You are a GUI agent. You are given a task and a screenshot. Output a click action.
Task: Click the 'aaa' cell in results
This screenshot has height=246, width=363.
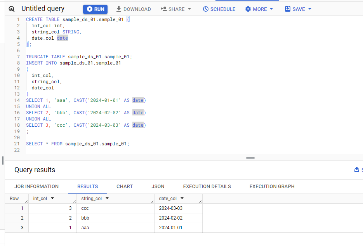click(x=115, y=228)
